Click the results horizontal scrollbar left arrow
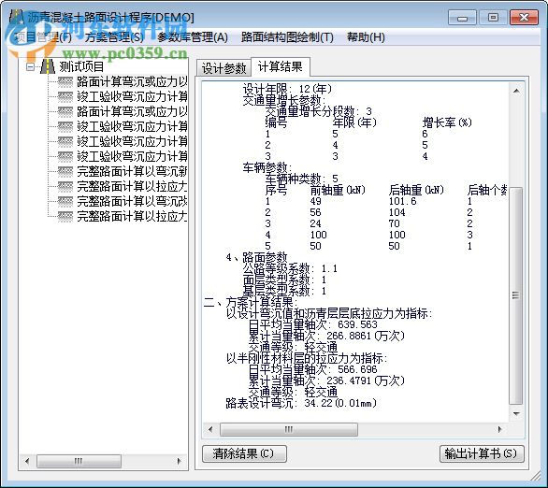 pos(210,429)
